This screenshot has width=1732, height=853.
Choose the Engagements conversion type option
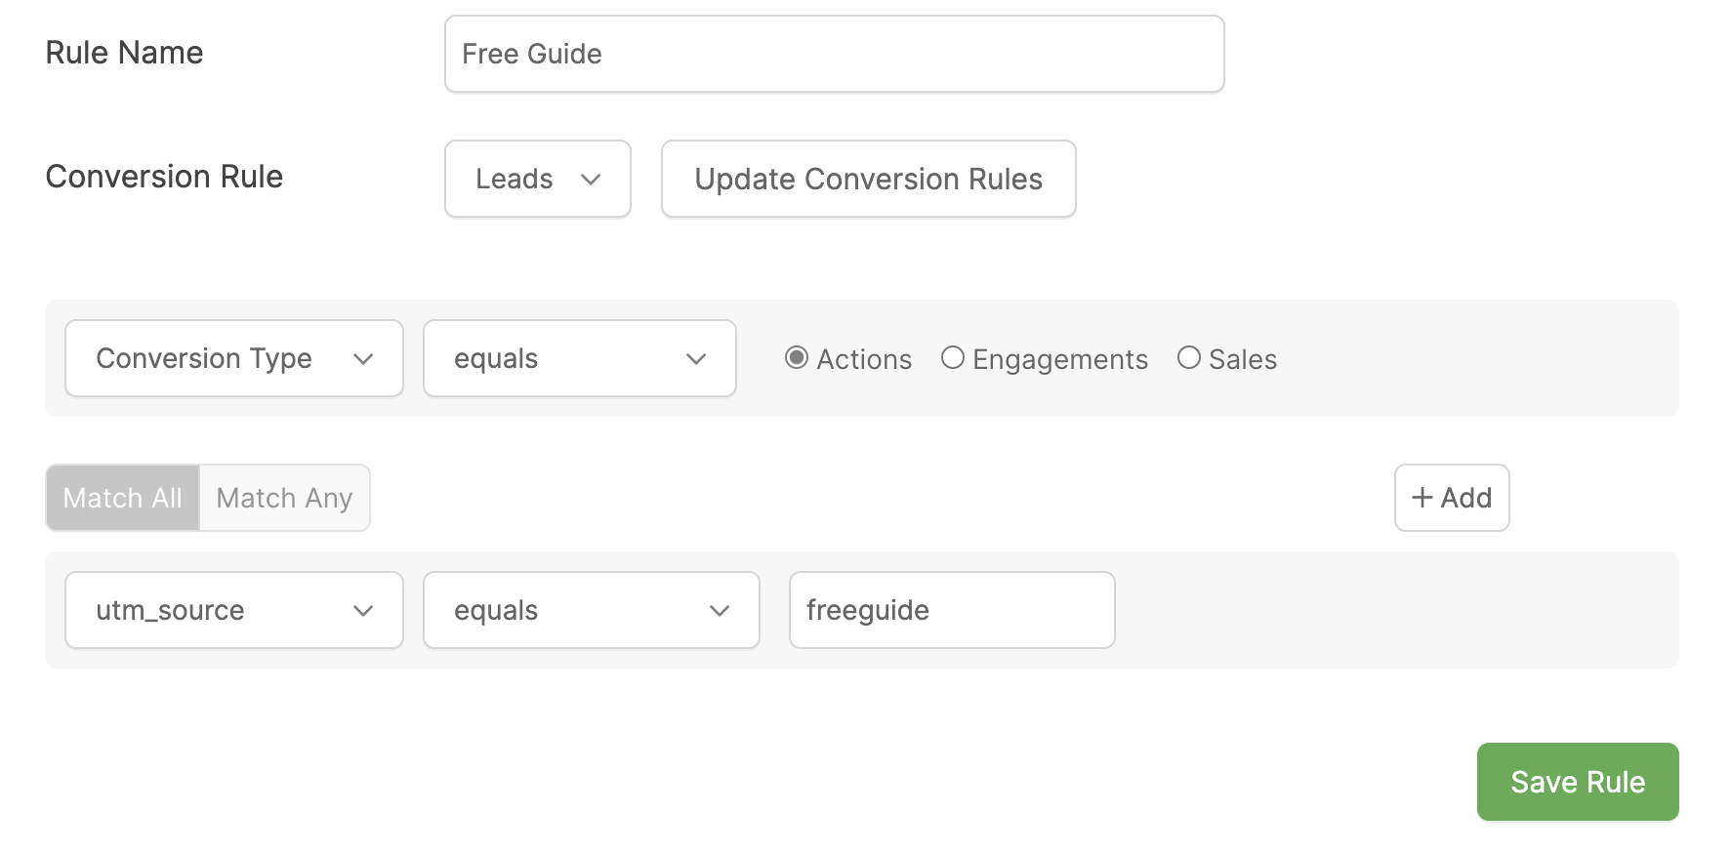pyautogui.click(x=953, y=358)
